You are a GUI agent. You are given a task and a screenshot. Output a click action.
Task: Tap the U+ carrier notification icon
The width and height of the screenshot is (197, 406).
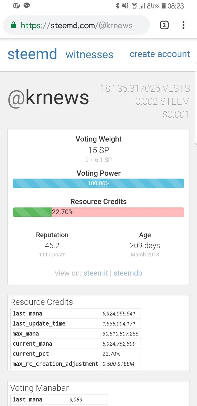click(x=17, y=5)
